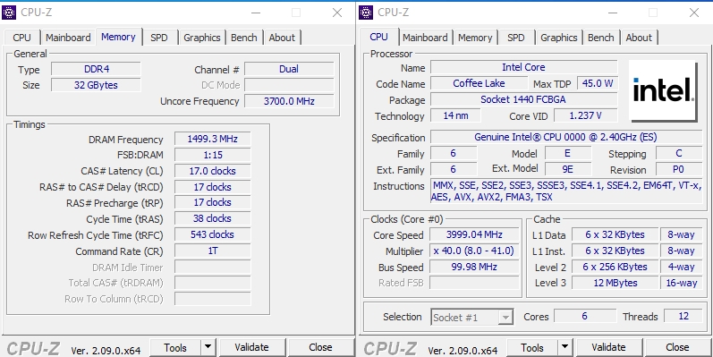Click the 1:15 FSB:DRAM value

click(x=212, y=155)
